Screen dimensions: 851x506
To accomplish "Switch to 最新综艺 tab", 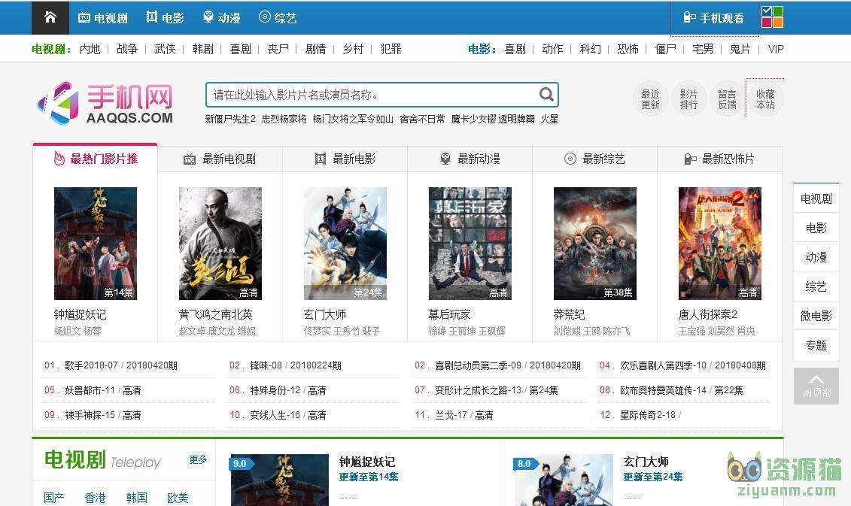I will (594, 159).
